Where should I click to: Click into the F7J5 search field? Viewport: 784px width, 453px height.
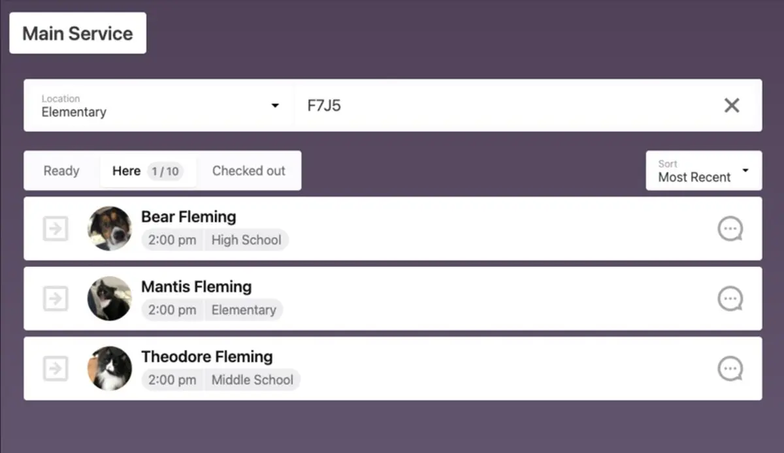coord(506,105)
